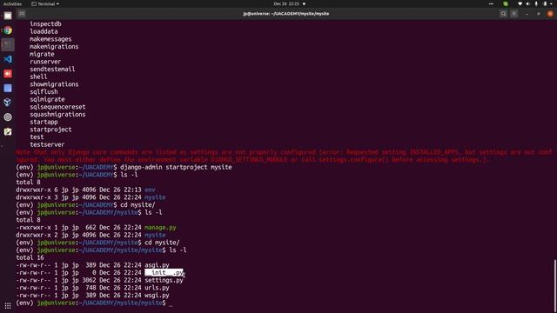This screenshot has width=557, height=313.
Task: Click the blue 'env' directory name
Action: coord(150,190)
